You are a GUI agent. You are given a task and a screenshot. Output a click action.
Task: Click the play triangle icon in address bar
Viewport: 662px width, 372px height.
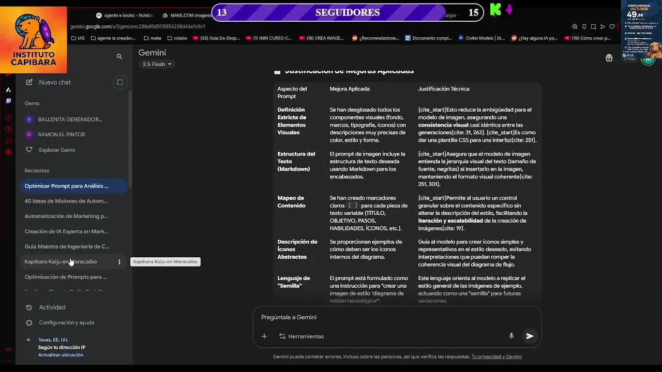click(x=603, y=27)
